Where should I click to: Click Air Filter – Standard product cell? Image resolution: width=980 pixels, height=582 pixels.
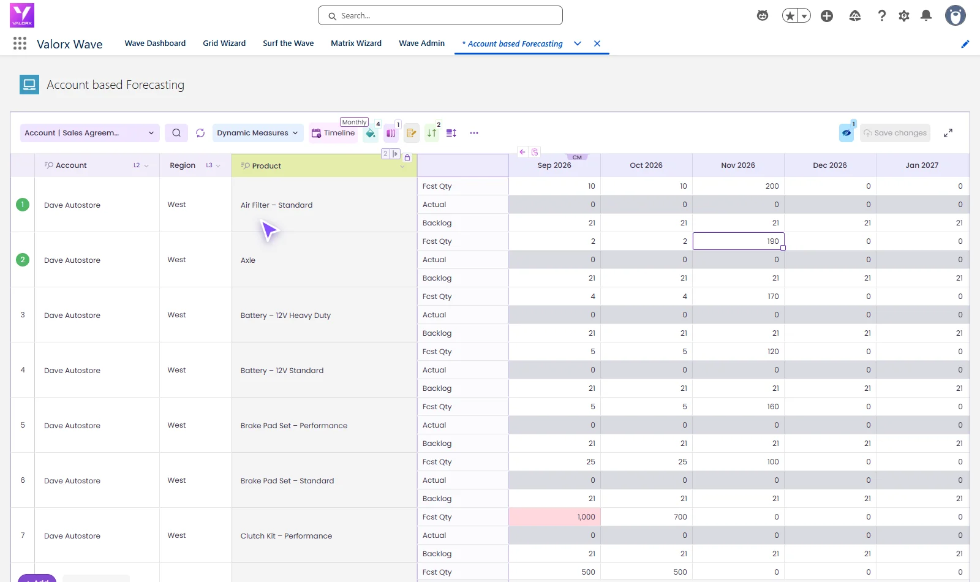pos(324,205)
